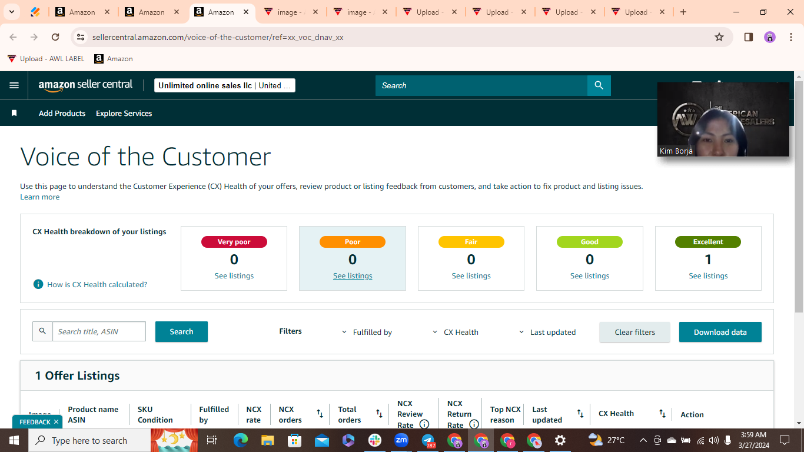The image size is (804, 452).
Task: Click the Kim Borja video thumbnail
Action: 723,119
